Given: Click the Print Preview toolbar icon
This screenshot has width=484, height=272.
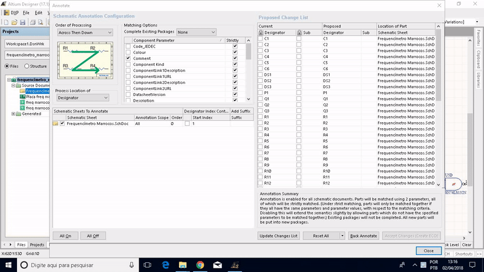Looking at the screenshot, I should point(41,22).
